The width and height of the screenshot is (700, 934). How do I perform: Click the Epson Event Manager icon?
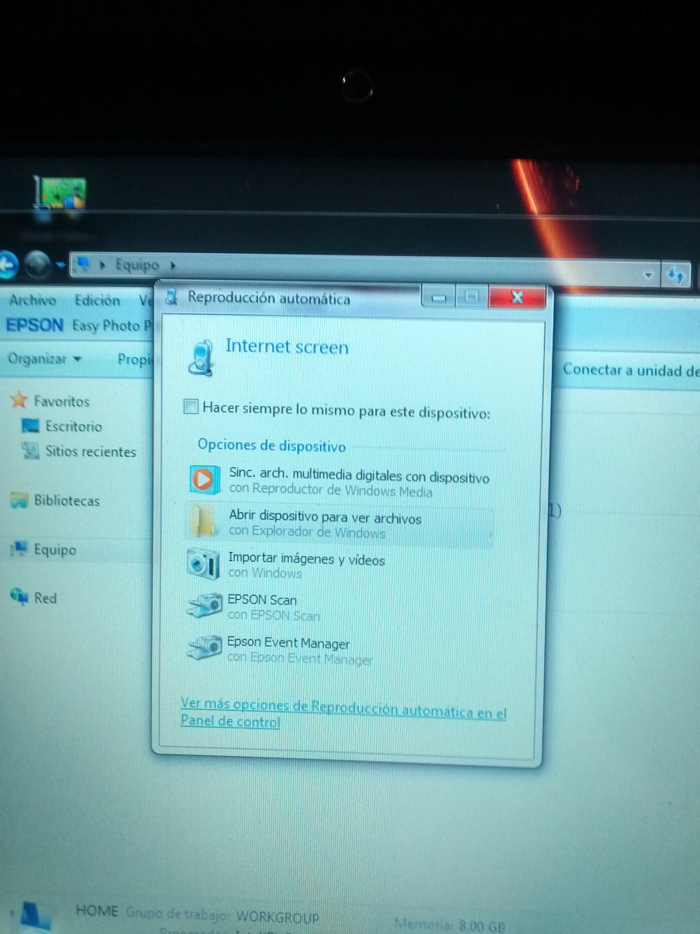click(204, 648)
